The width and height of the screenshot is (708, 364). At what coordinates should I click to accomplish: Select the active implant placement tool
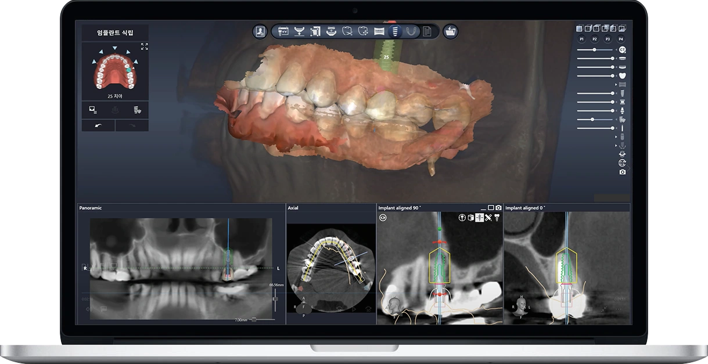395,31
